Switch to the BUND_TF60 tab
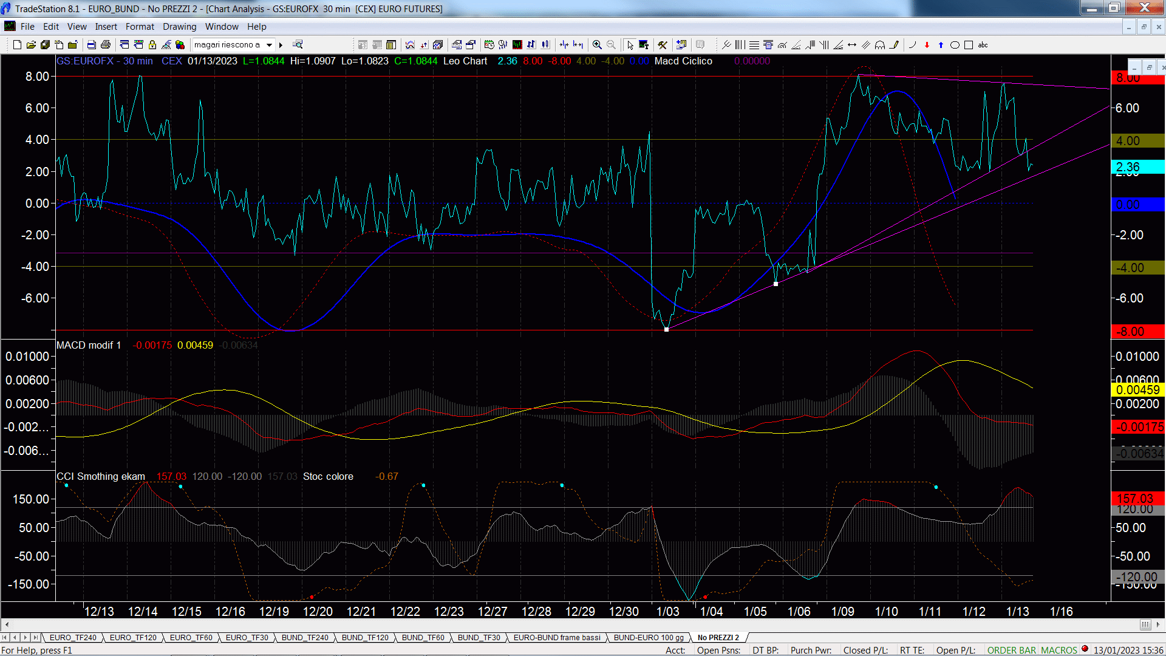The height and width of the screenshot is (656, 1166). pyautogui.click(x=423, y=638)
